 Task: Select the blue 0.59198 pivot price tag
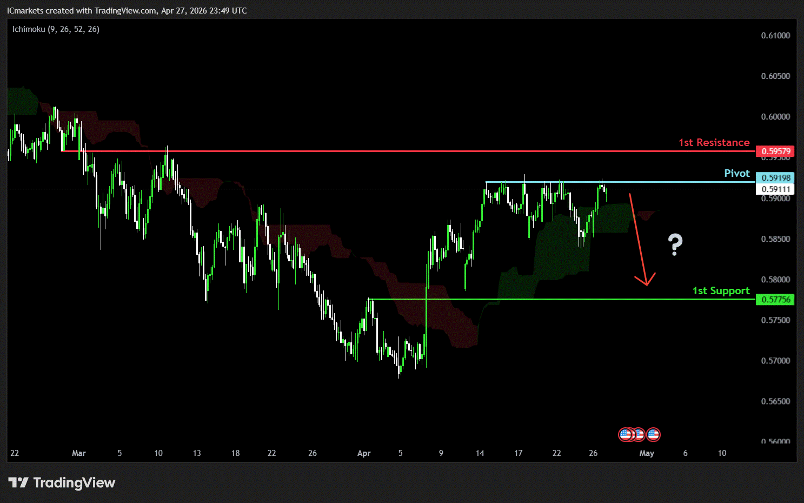775,178
